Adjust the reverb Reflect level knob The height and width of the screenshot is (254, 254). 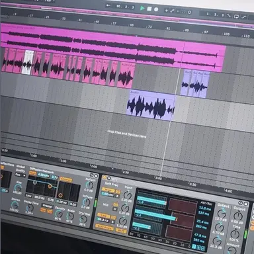pos(89,185)
